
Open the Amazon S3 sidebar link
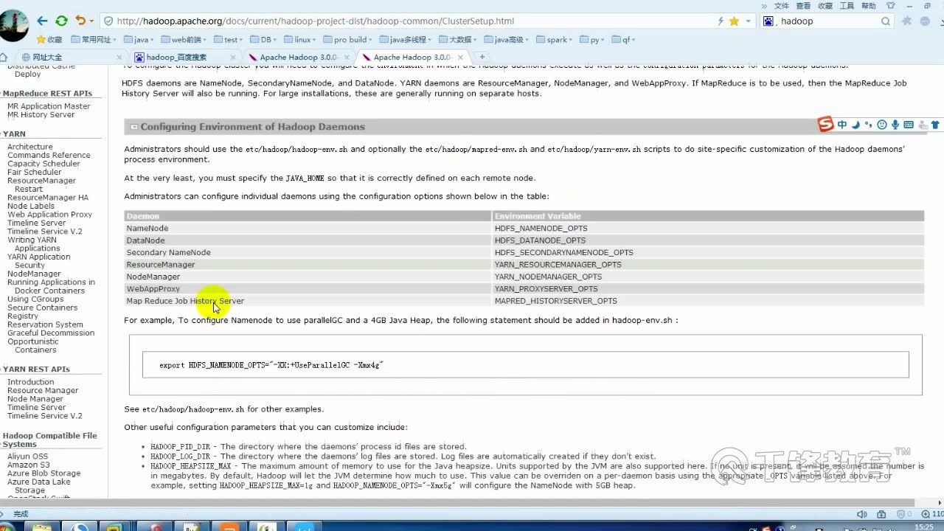pyautogui.click(x=29, y=465)
